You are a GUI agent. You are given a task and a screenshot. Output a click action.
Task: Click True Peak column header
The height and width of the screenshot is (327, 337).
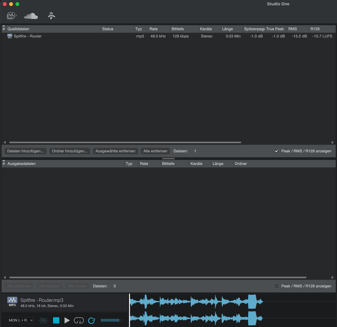(276, 29)
